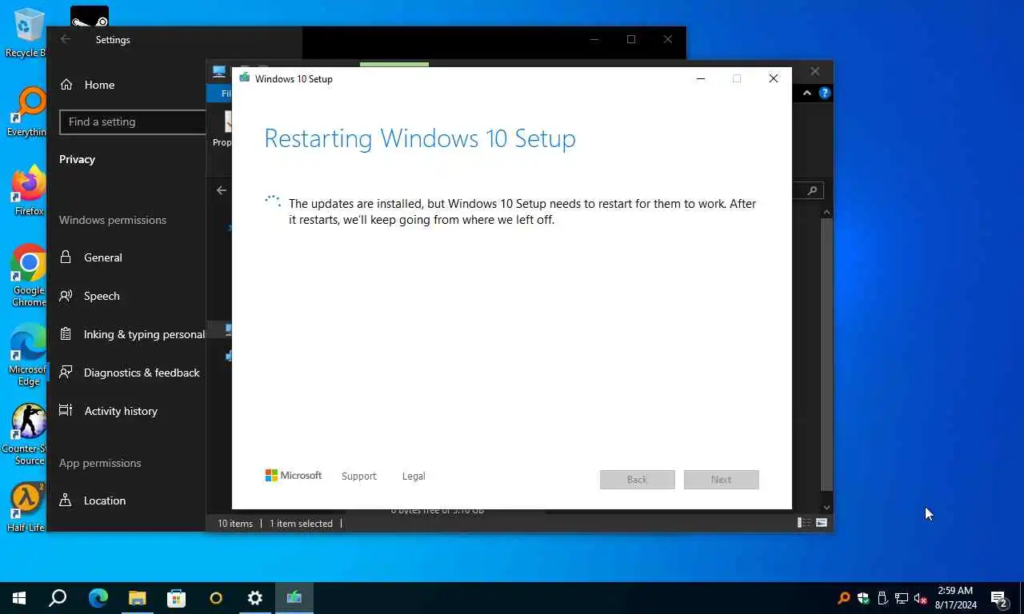The image size is (1024, 614).
Task: Click '10 items' in Explorer status bar
Action: point(235,524)
